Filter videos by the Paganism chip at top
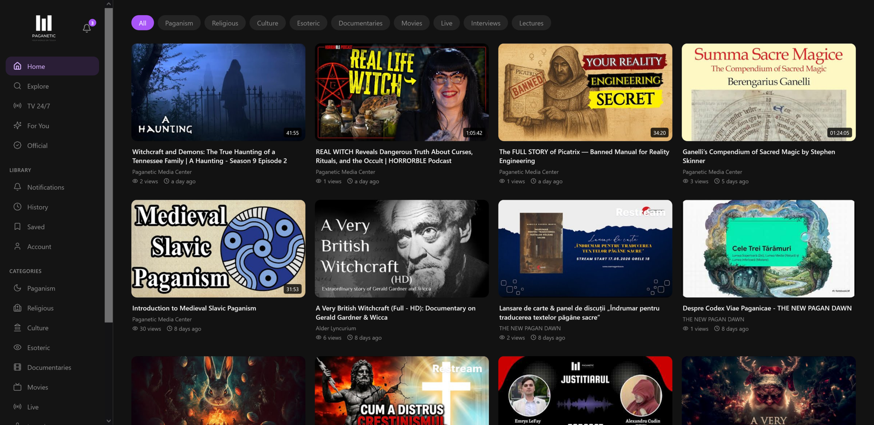The image size is (874, 425). 179,23
